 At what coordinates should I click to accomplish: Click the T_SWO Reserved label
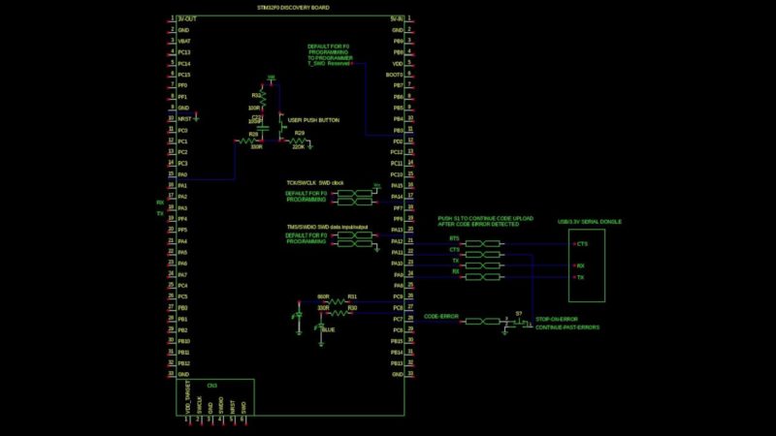click(x=329, y=63)
